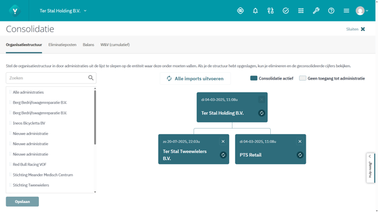Click scroll down arrow of administraties list
This screenshot has height=212, width=378.
[95, 192]
